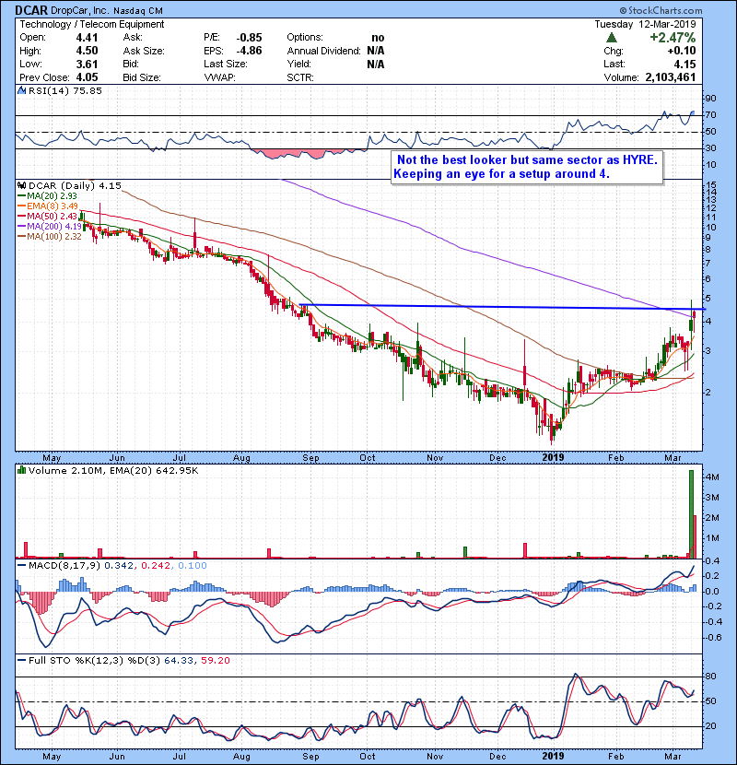Click the candlestick icon before DCAR (Daily)
This screenshot has height=765, width=737.
(x=21, y=185)
